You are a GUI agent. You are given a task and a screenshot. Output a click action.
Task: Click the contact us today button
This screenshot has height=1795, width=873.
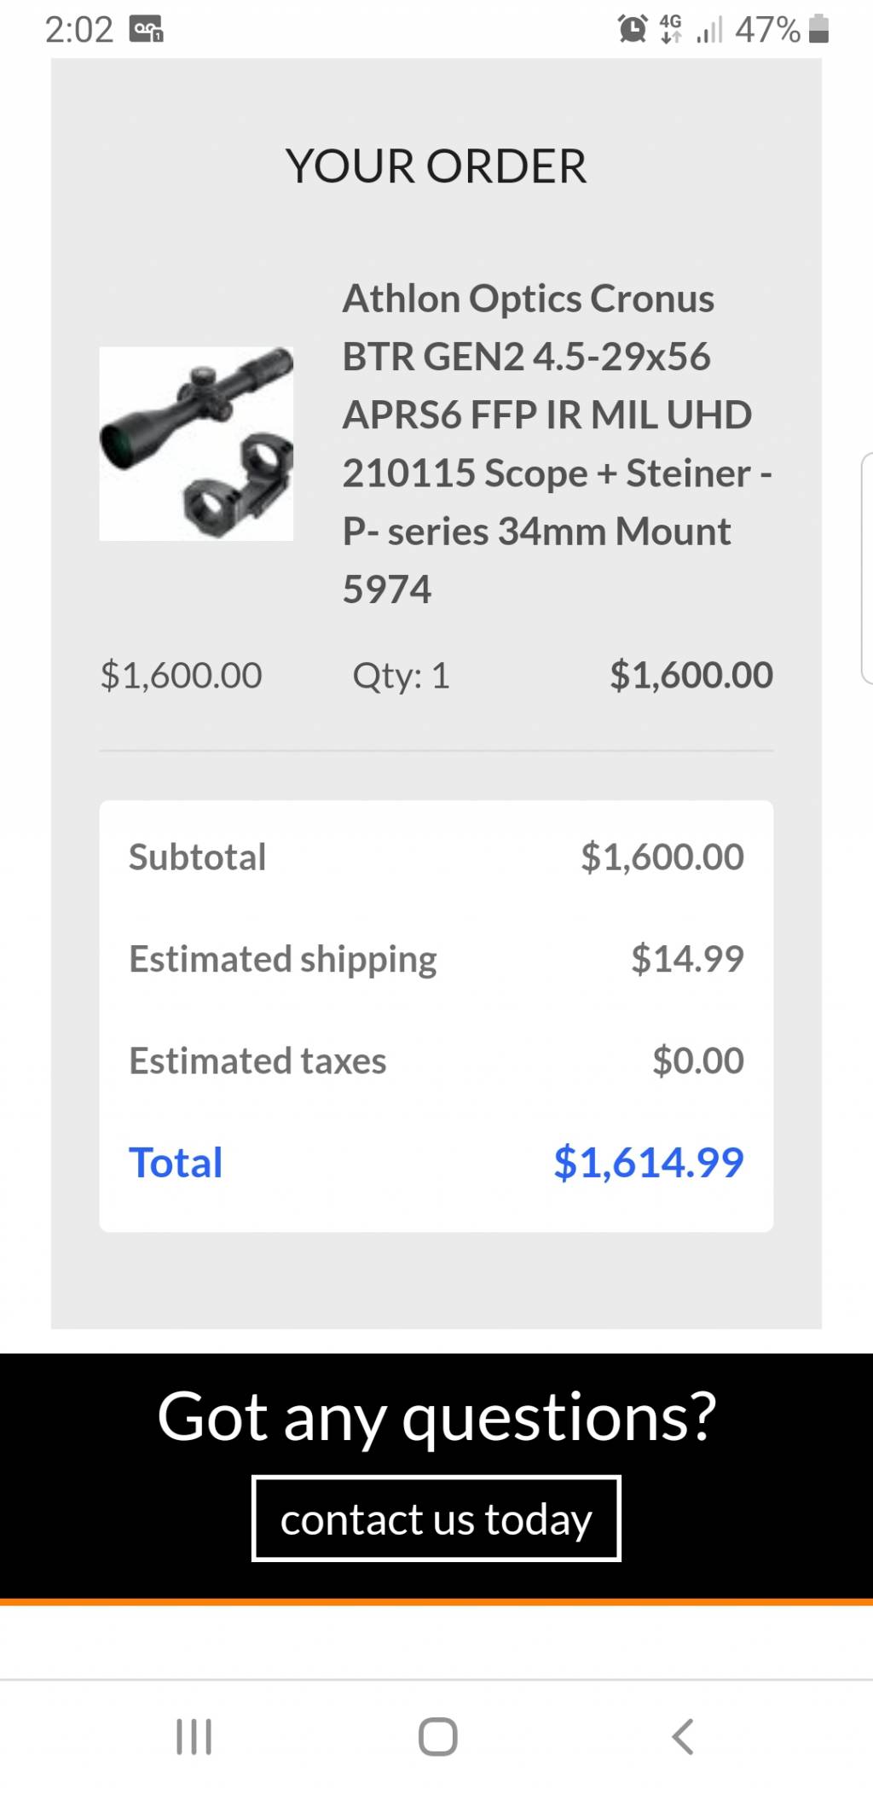[x=436, y=1518]
